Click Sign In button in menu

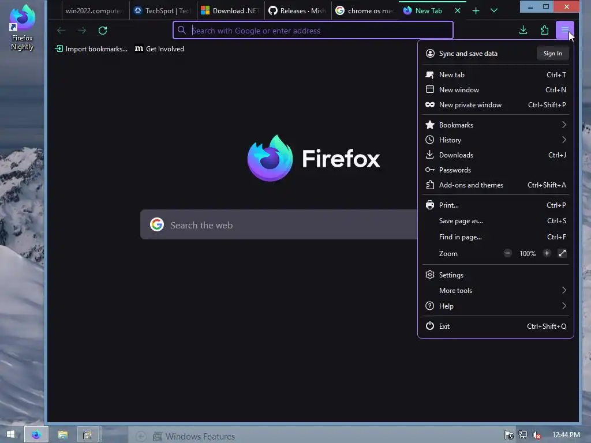point(552,54)
